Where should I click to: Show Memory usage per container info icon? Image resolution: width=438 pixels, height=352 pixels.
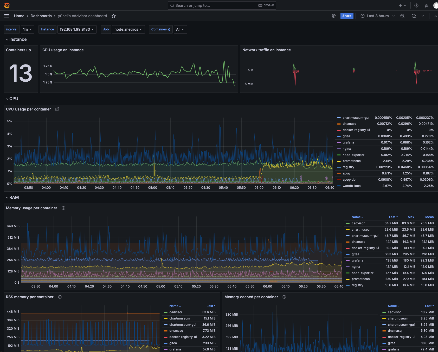pyautogui.click(x=63, y=208)
